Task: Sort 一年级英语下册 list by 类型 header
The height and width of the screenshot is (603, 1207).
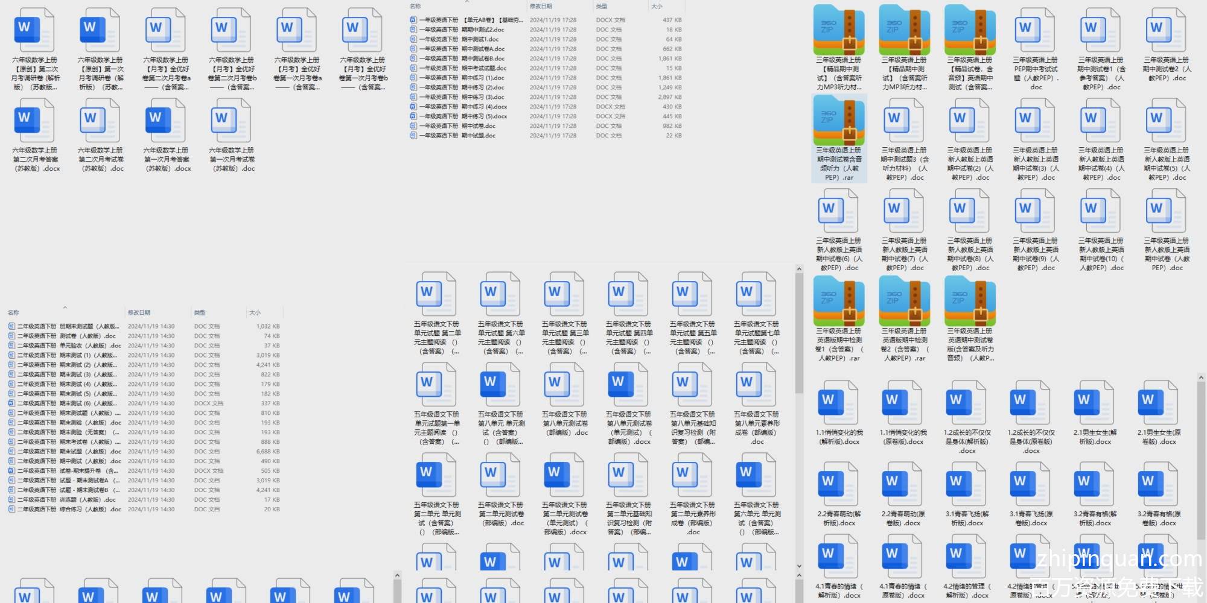Action: pyautogui.click(x=602, y=7)
